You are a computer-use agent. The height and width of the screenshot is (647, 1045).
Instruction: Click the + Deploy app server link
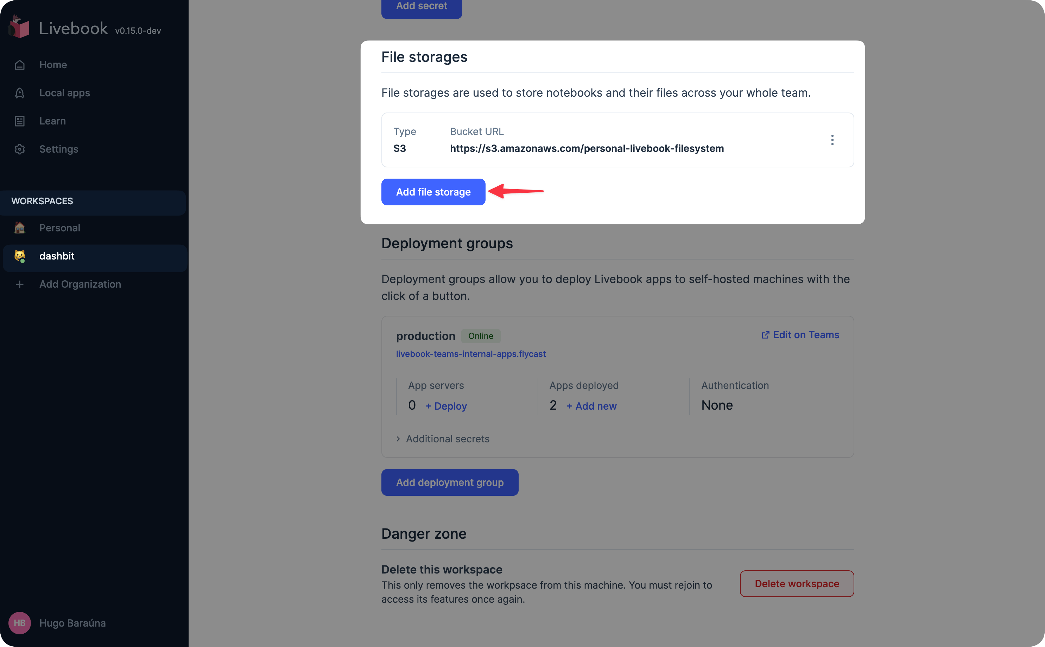446,406
